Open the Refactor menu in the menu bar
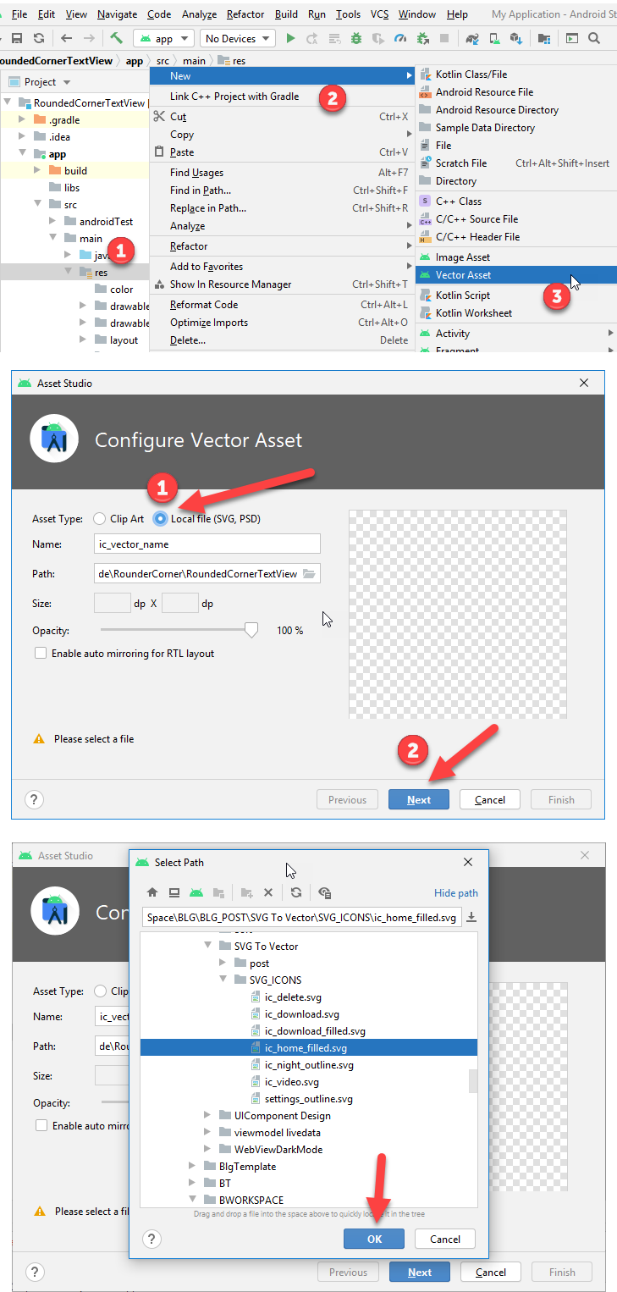The image size is (617, 1292). pos(246,14)
